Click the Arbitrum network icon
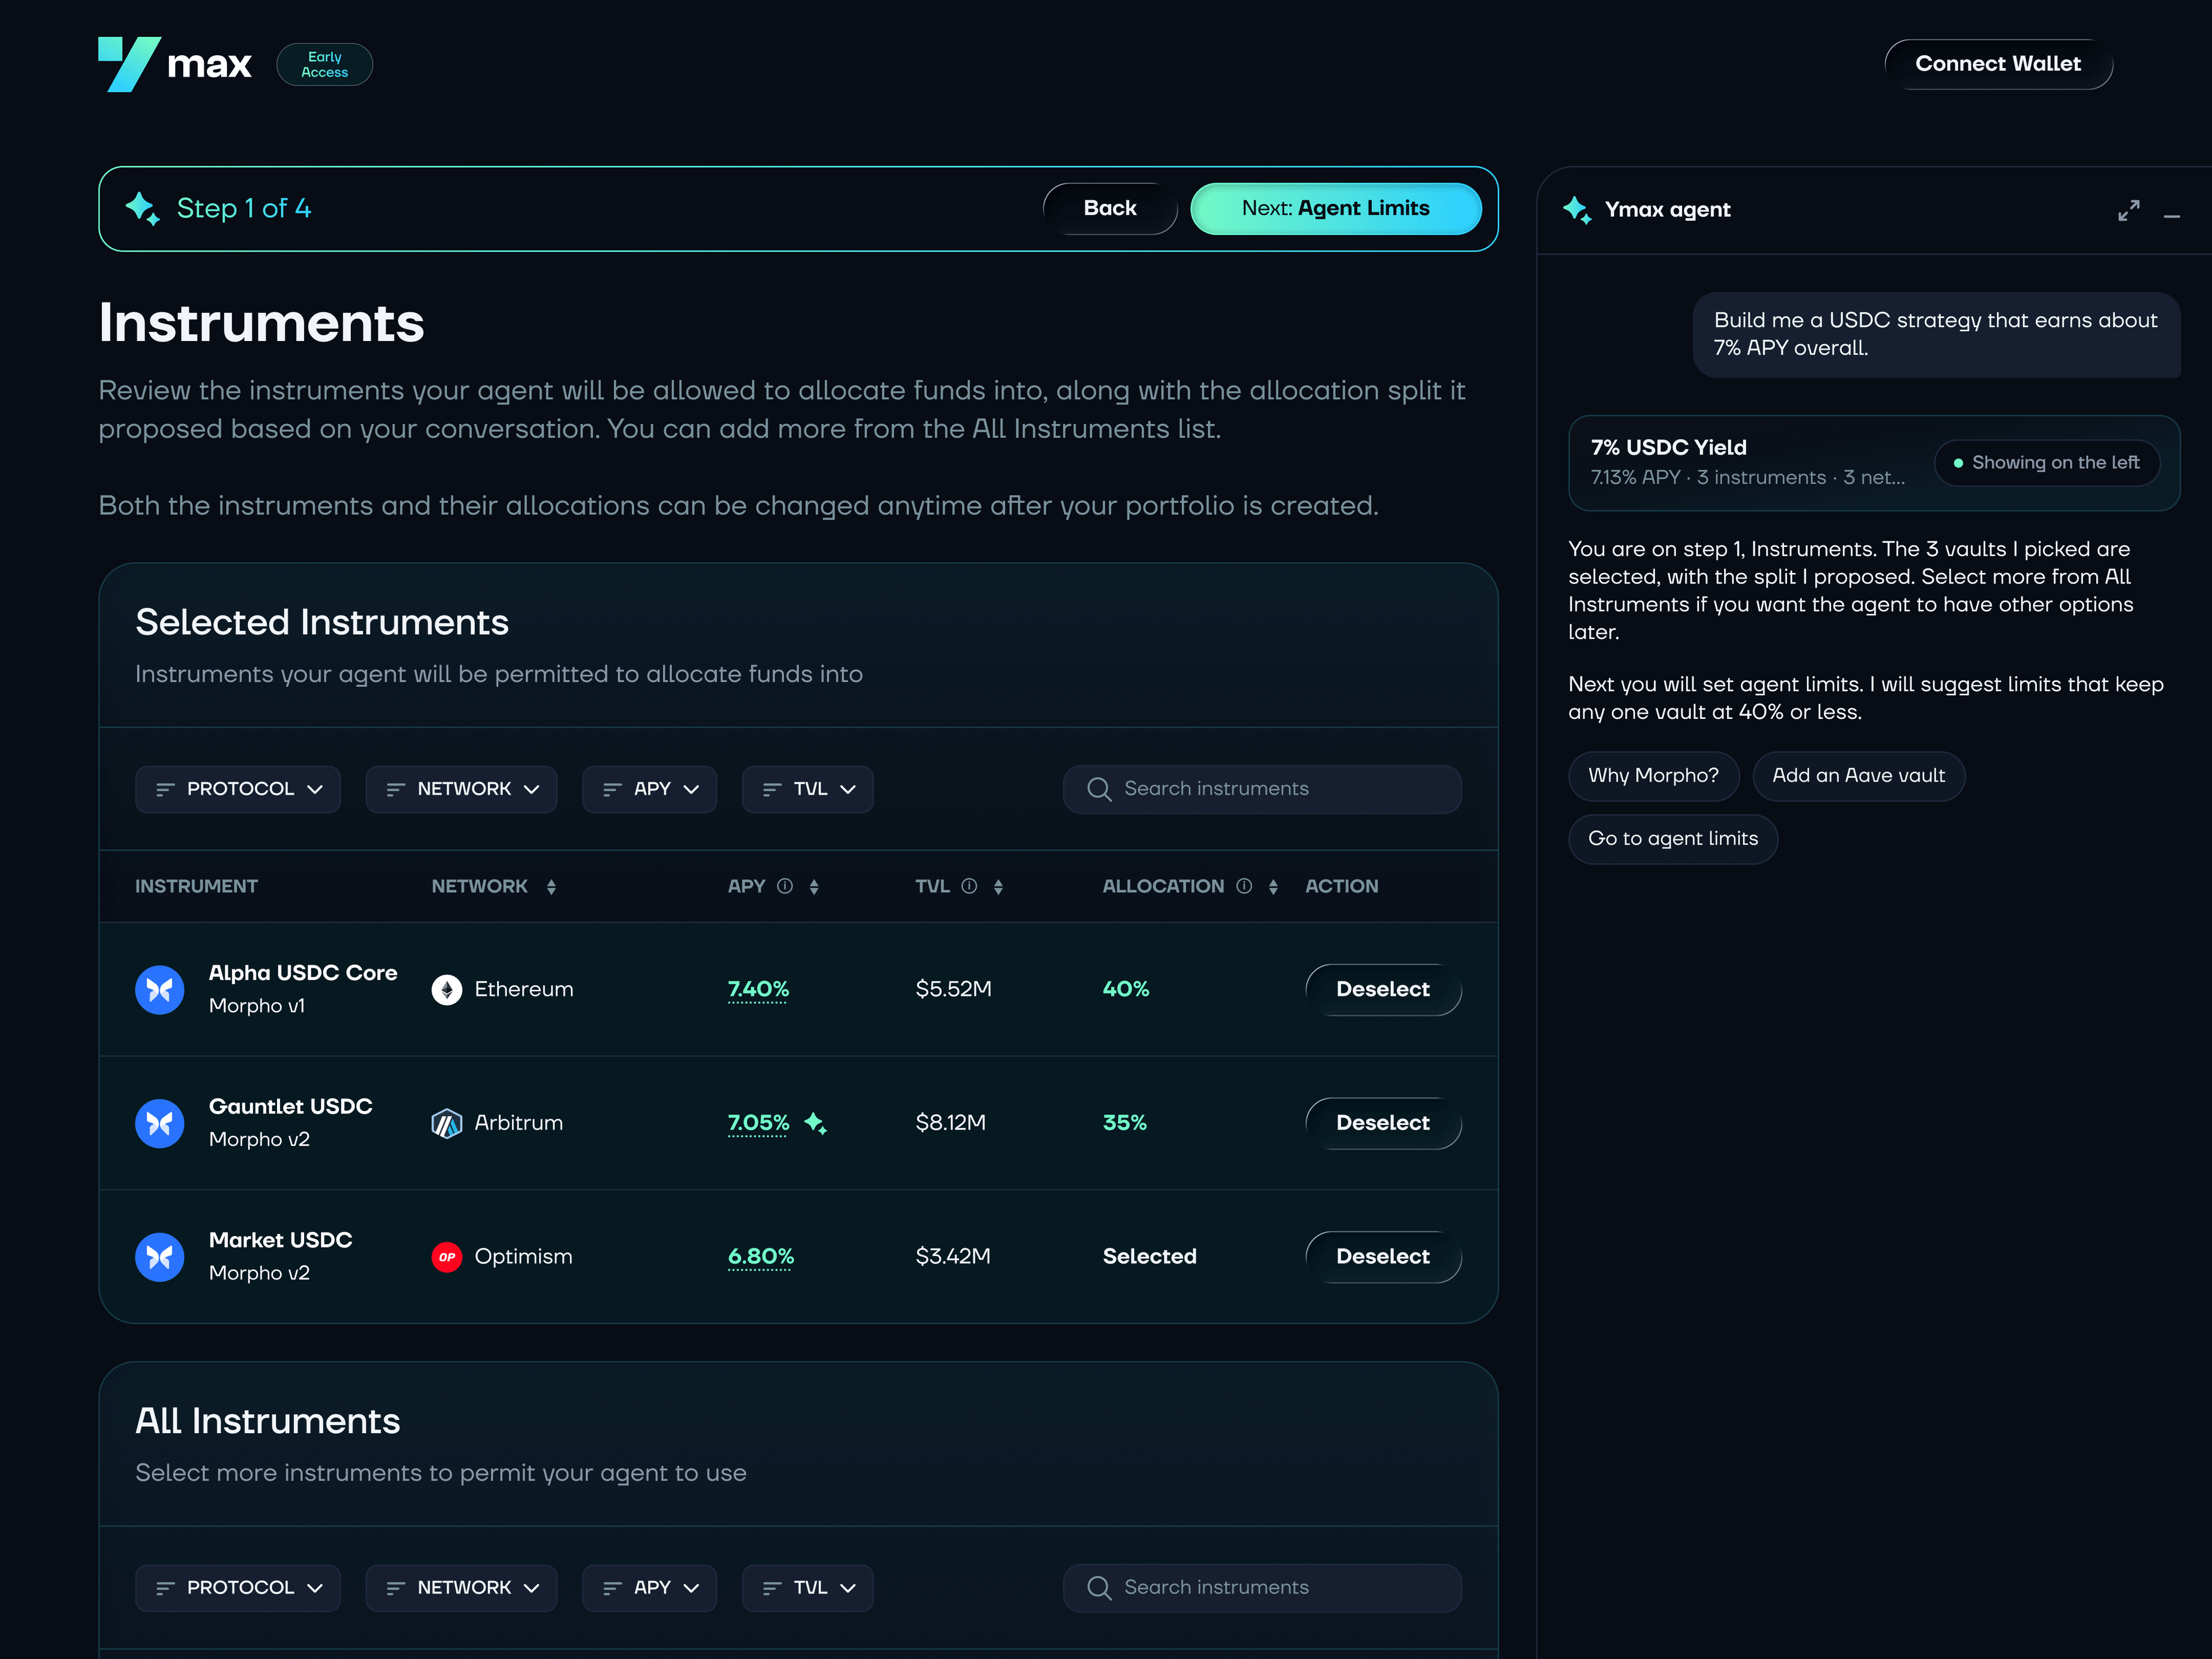2212x1659 pixels. tap(447, 1123)
